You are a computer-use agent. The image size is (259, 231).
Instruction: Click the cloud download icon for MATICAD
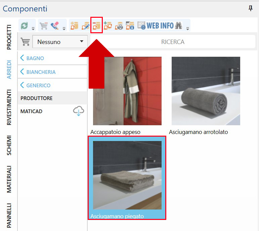[x=79, y=111]
